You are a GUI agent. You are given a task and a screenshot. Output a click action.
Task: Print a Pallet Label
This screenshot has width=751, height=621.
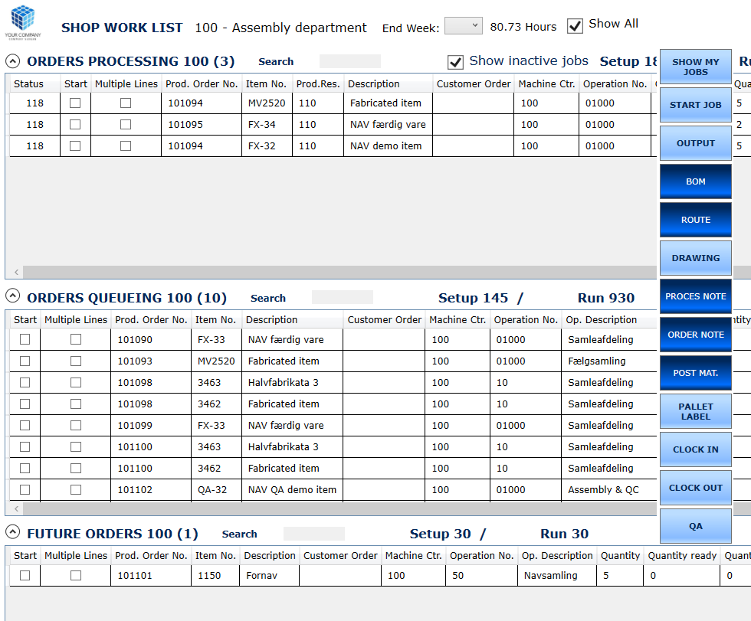(695, 410)
